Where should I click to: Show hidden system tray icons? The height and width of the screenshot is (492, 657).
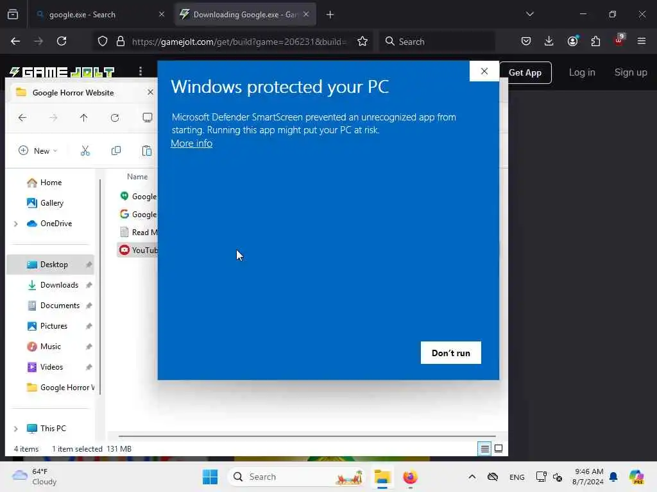click(472, 477)
